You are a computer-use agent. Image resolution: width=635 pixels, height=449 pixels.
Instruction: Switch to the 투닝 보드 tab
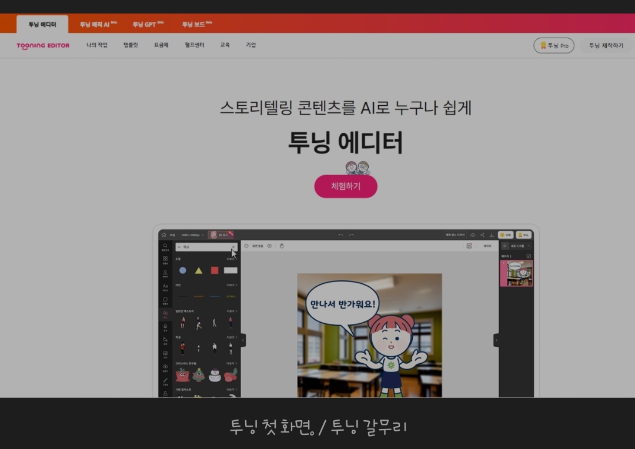[197, 24]
